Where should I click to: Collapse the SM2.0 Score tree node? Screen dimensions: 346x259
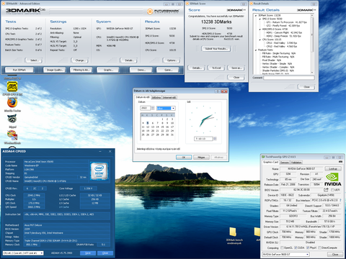[x=260, y=19]
